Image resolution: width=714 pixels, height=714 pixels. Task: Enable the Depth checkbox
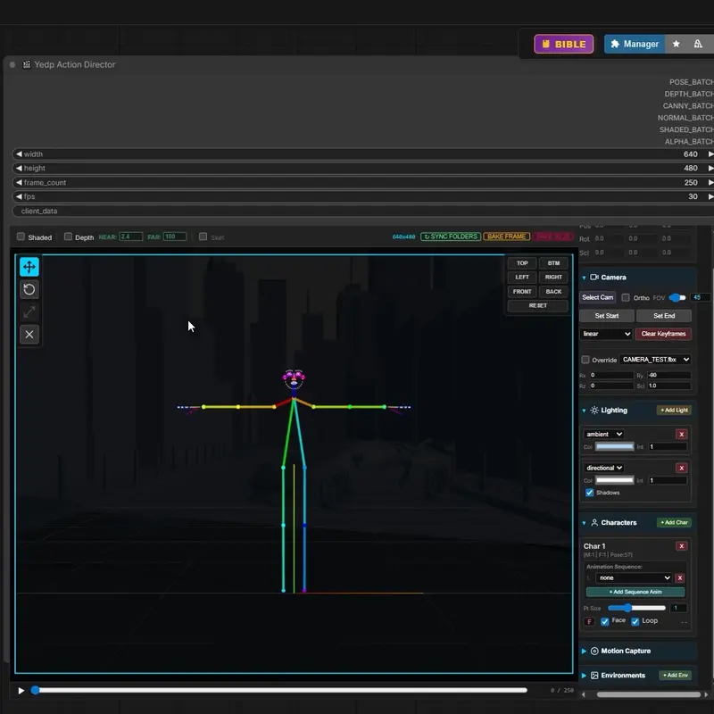(68, 237)
